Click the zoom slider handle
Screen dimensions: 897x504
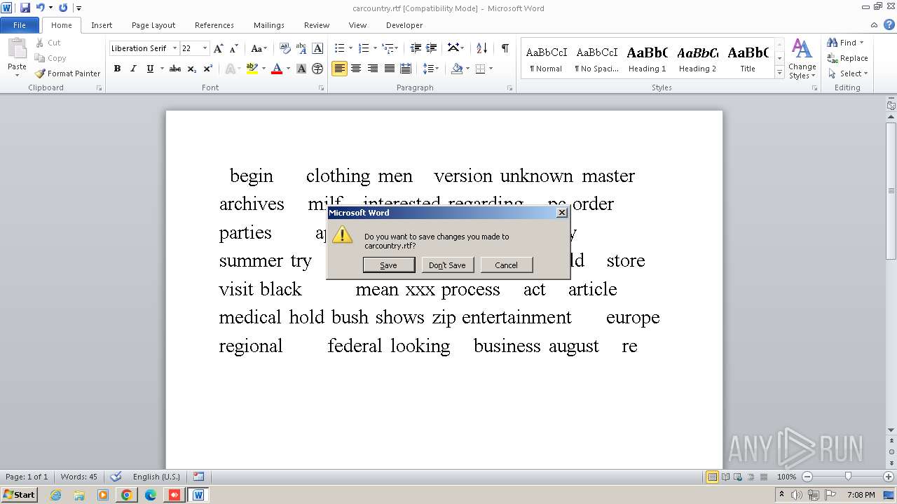click(x=848, y=477)
